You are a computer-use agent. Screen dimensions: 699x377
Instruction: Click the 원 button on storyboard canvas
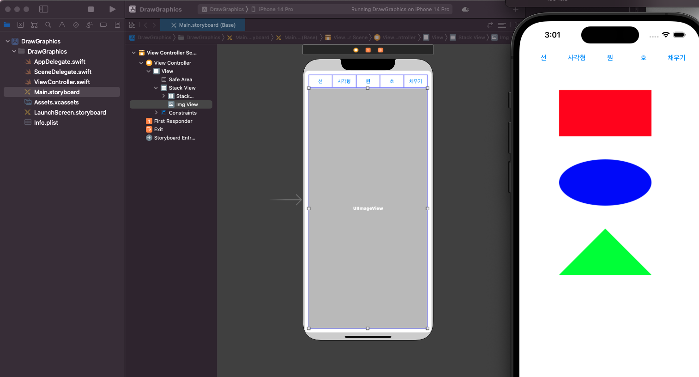pos(368,81)
